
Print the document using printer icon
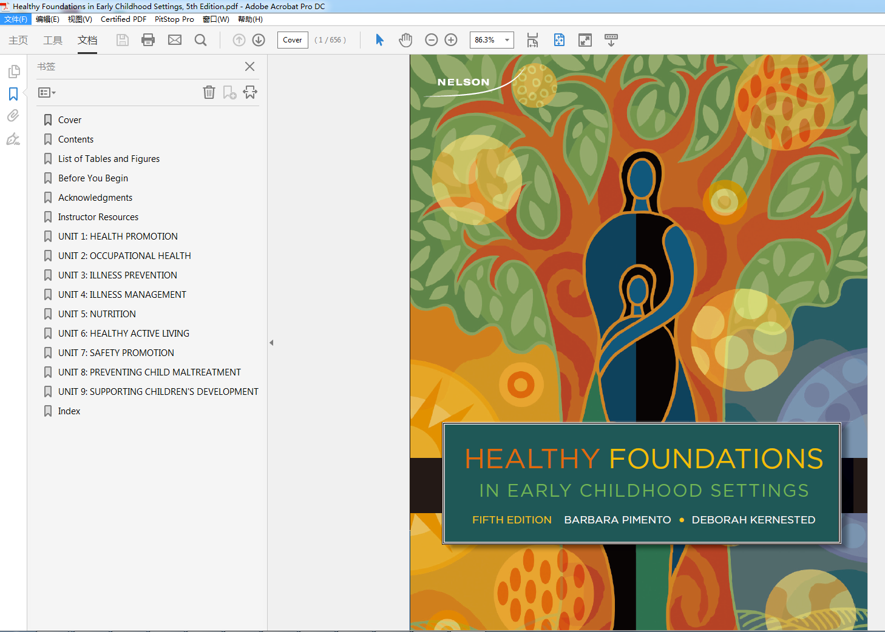[x=148, y=40]
